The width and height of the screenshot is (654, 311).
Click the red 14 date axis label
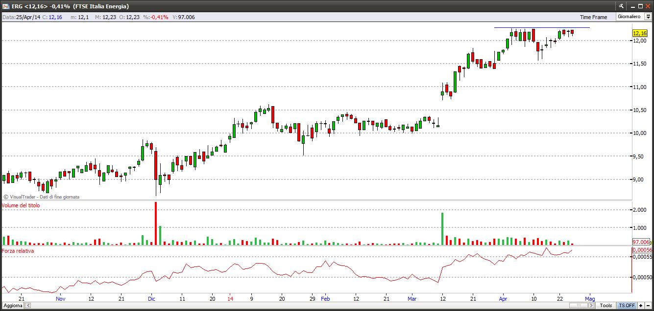[230, 298]
